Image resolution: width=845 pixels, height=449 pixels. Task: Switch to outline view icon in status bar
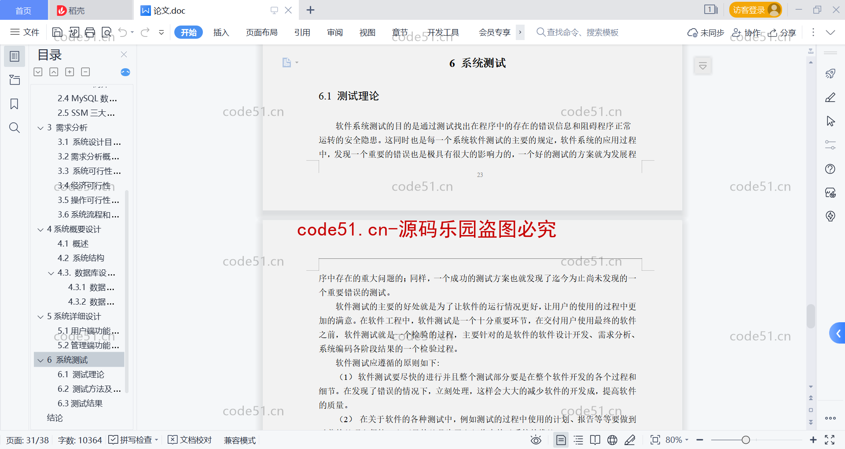[x=578, y=440]
